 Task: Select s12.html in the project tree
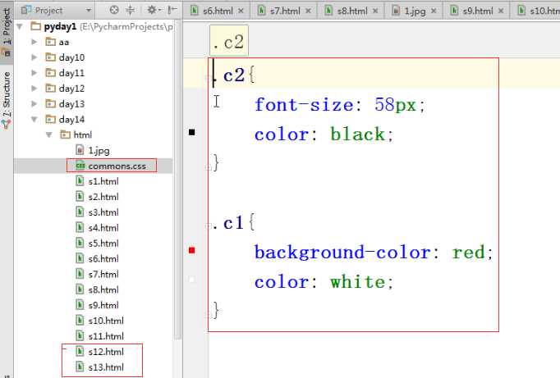[x=99, y=351]
